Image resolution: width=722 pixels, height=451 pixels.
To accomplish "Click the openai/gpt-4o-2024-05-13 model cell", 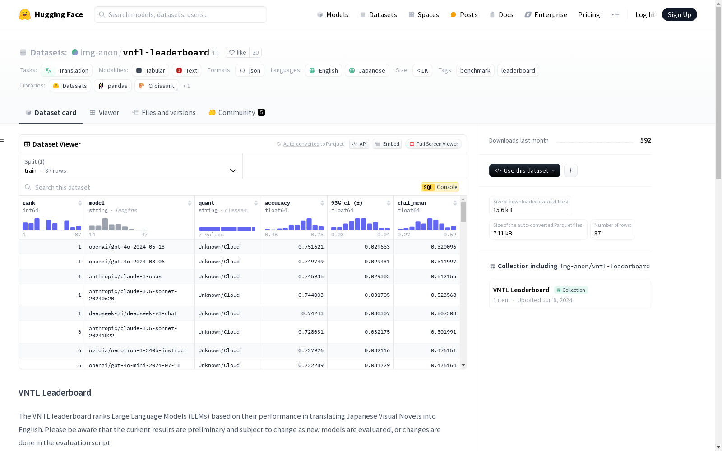I will (140, 247).
